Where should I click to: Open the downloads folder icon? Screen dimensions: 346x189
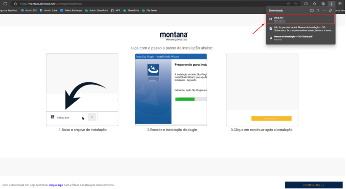pyautogui.click(x=312, y=10)
